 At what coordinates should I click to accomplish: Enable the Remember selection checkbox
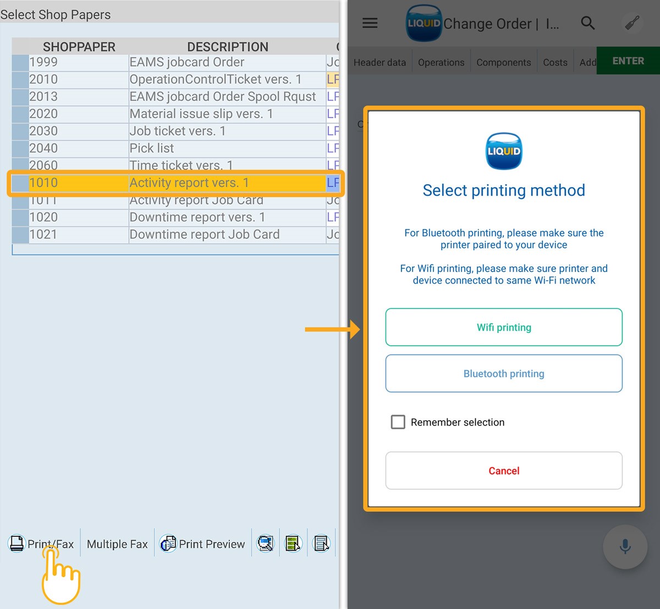point(398,422)
